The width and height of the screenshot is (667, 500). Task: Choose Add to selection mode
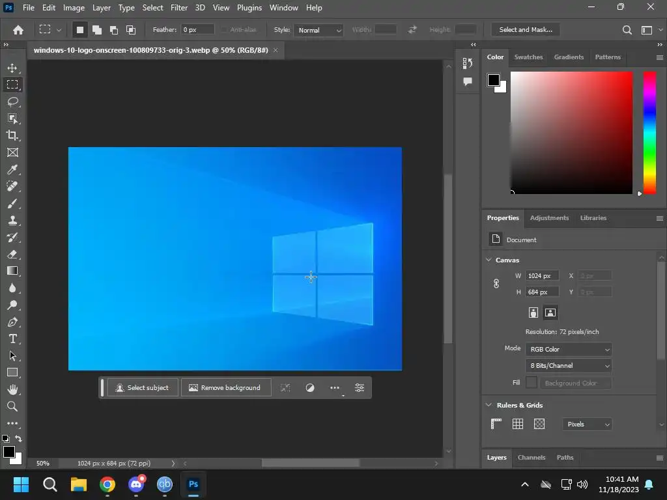click(x=97, y=30)
